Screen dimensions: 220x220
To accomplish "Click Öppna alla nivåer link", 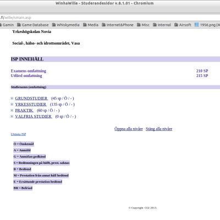I will tap(129, 129).
